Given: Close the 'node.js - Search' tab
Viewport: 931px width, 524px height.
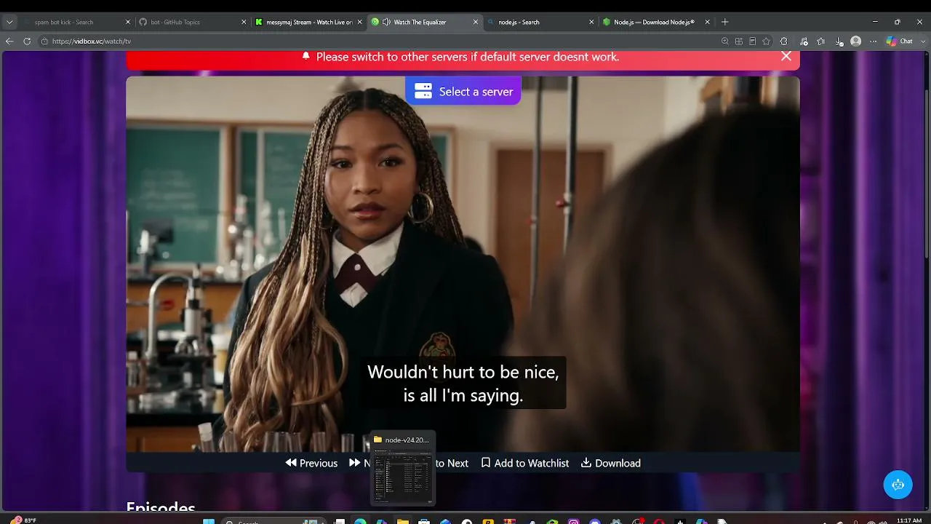Looking at the screenshot, I should 591,22.
